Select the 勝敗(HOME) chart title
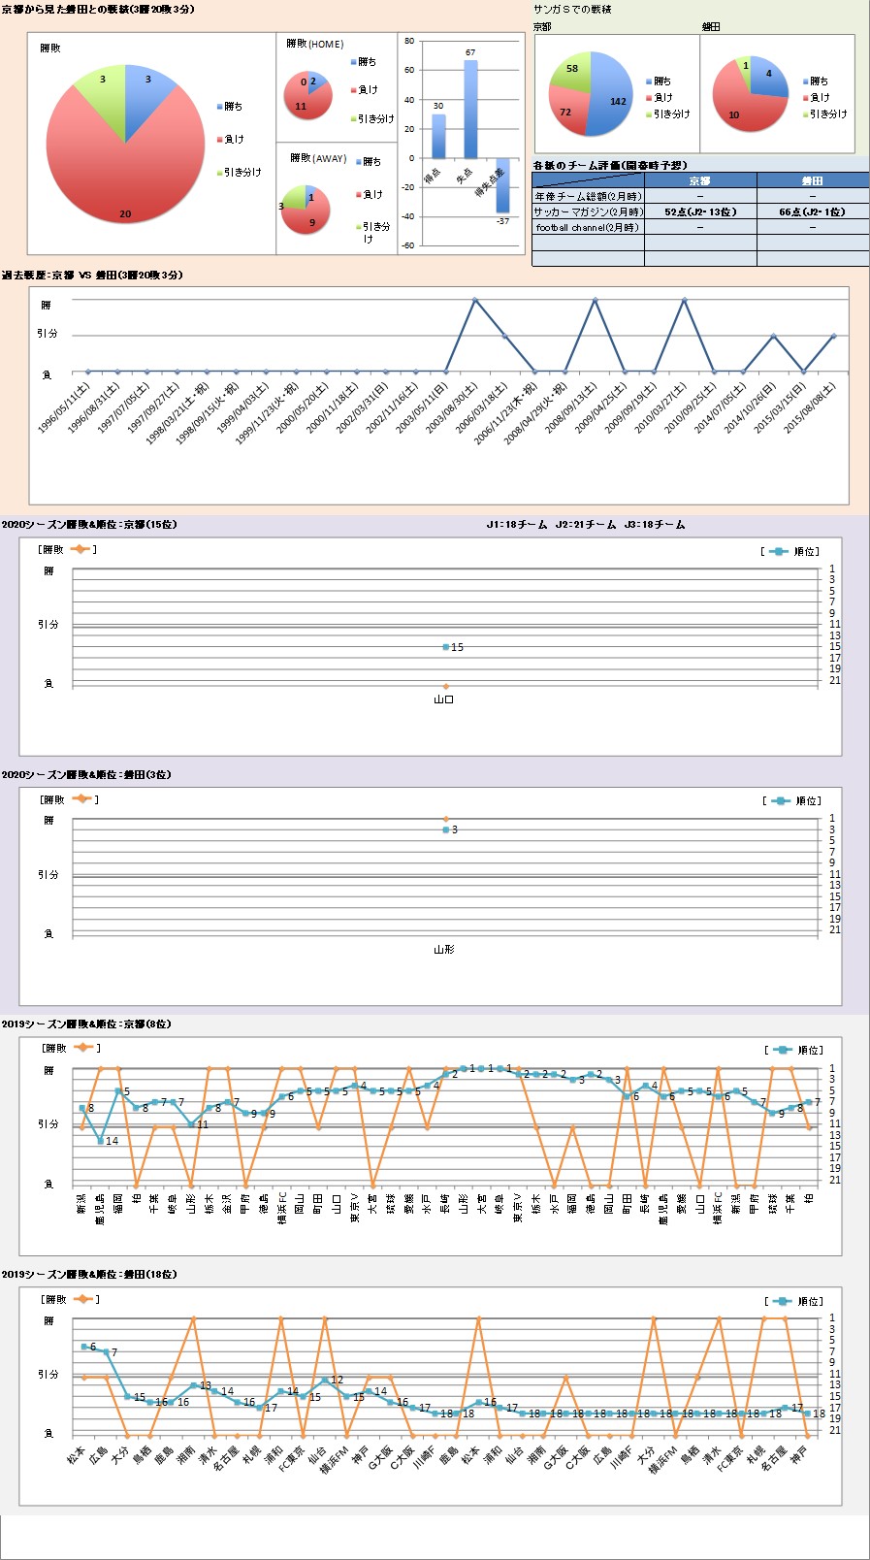 (x=315, y=44)
